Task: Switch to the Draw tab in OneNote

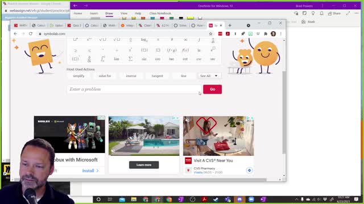Action: pos(109,14)
